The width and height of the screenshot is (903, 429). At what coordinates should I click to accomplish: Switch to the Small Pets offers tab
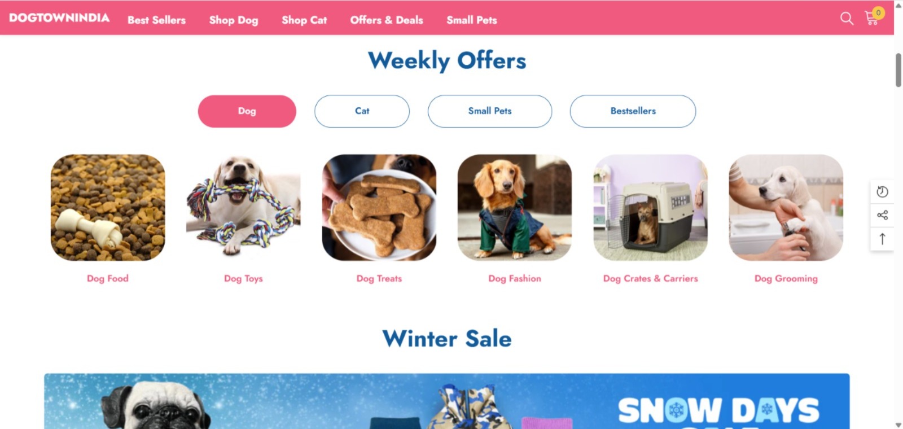tap(490, 111)
